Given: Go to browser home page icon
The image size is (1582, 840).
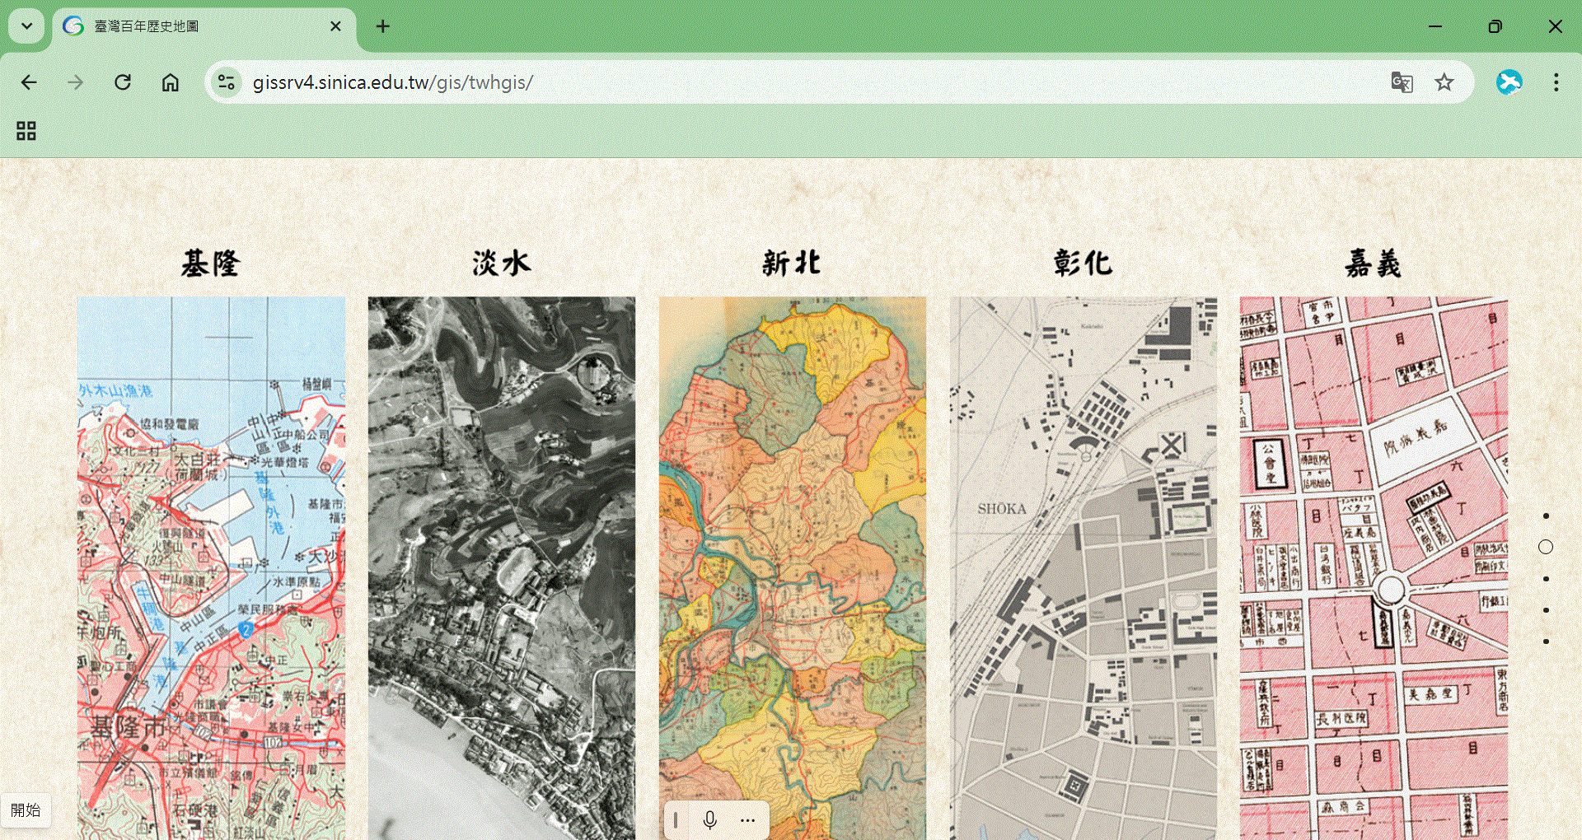Looking at the screenshot, I should (x=171, y=82).
